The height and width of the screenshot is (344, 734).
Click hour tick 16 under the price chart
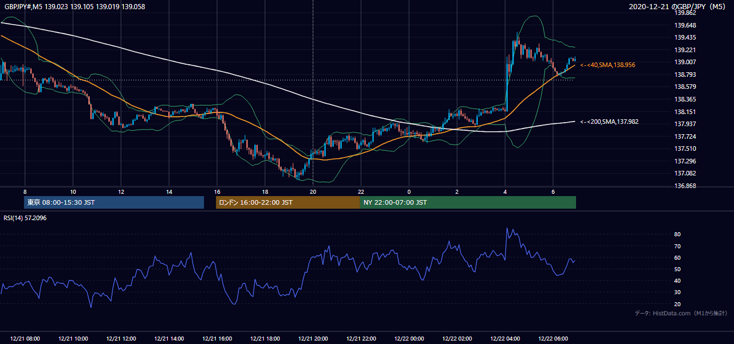(x=217, y=191)
